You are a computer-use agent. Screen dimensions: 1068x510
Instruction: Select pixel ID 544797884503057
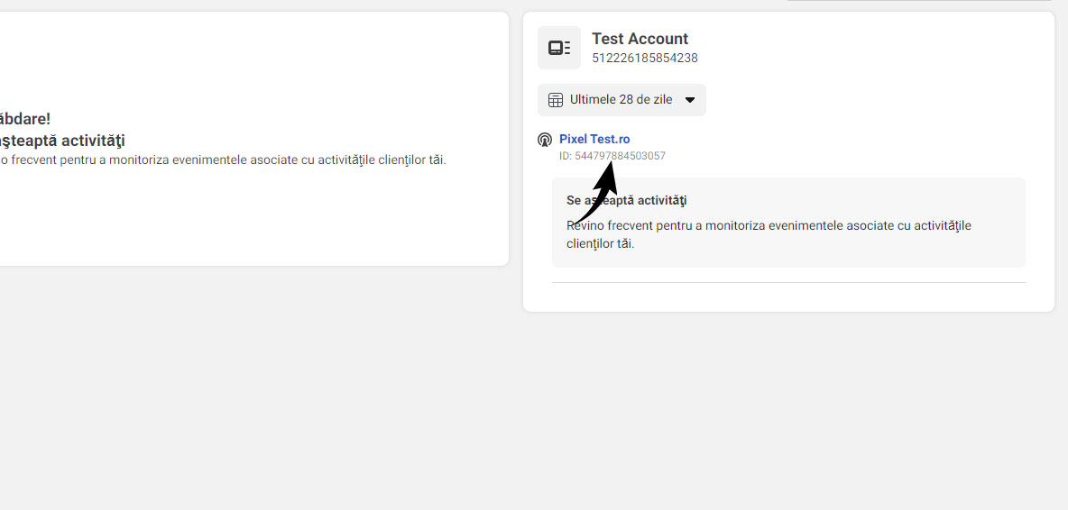(x=620, y=156)
